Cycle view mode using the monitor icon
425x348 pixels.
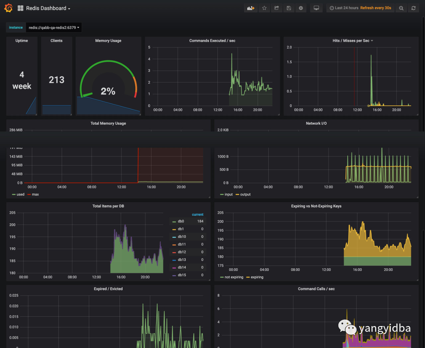point(316,8)
